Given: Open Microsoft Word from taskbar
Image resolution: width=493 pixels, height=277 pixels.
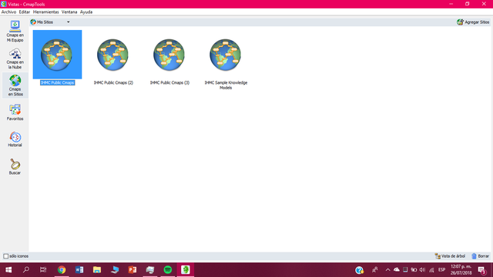Looking at the screenshot, I should click(79, 270).
